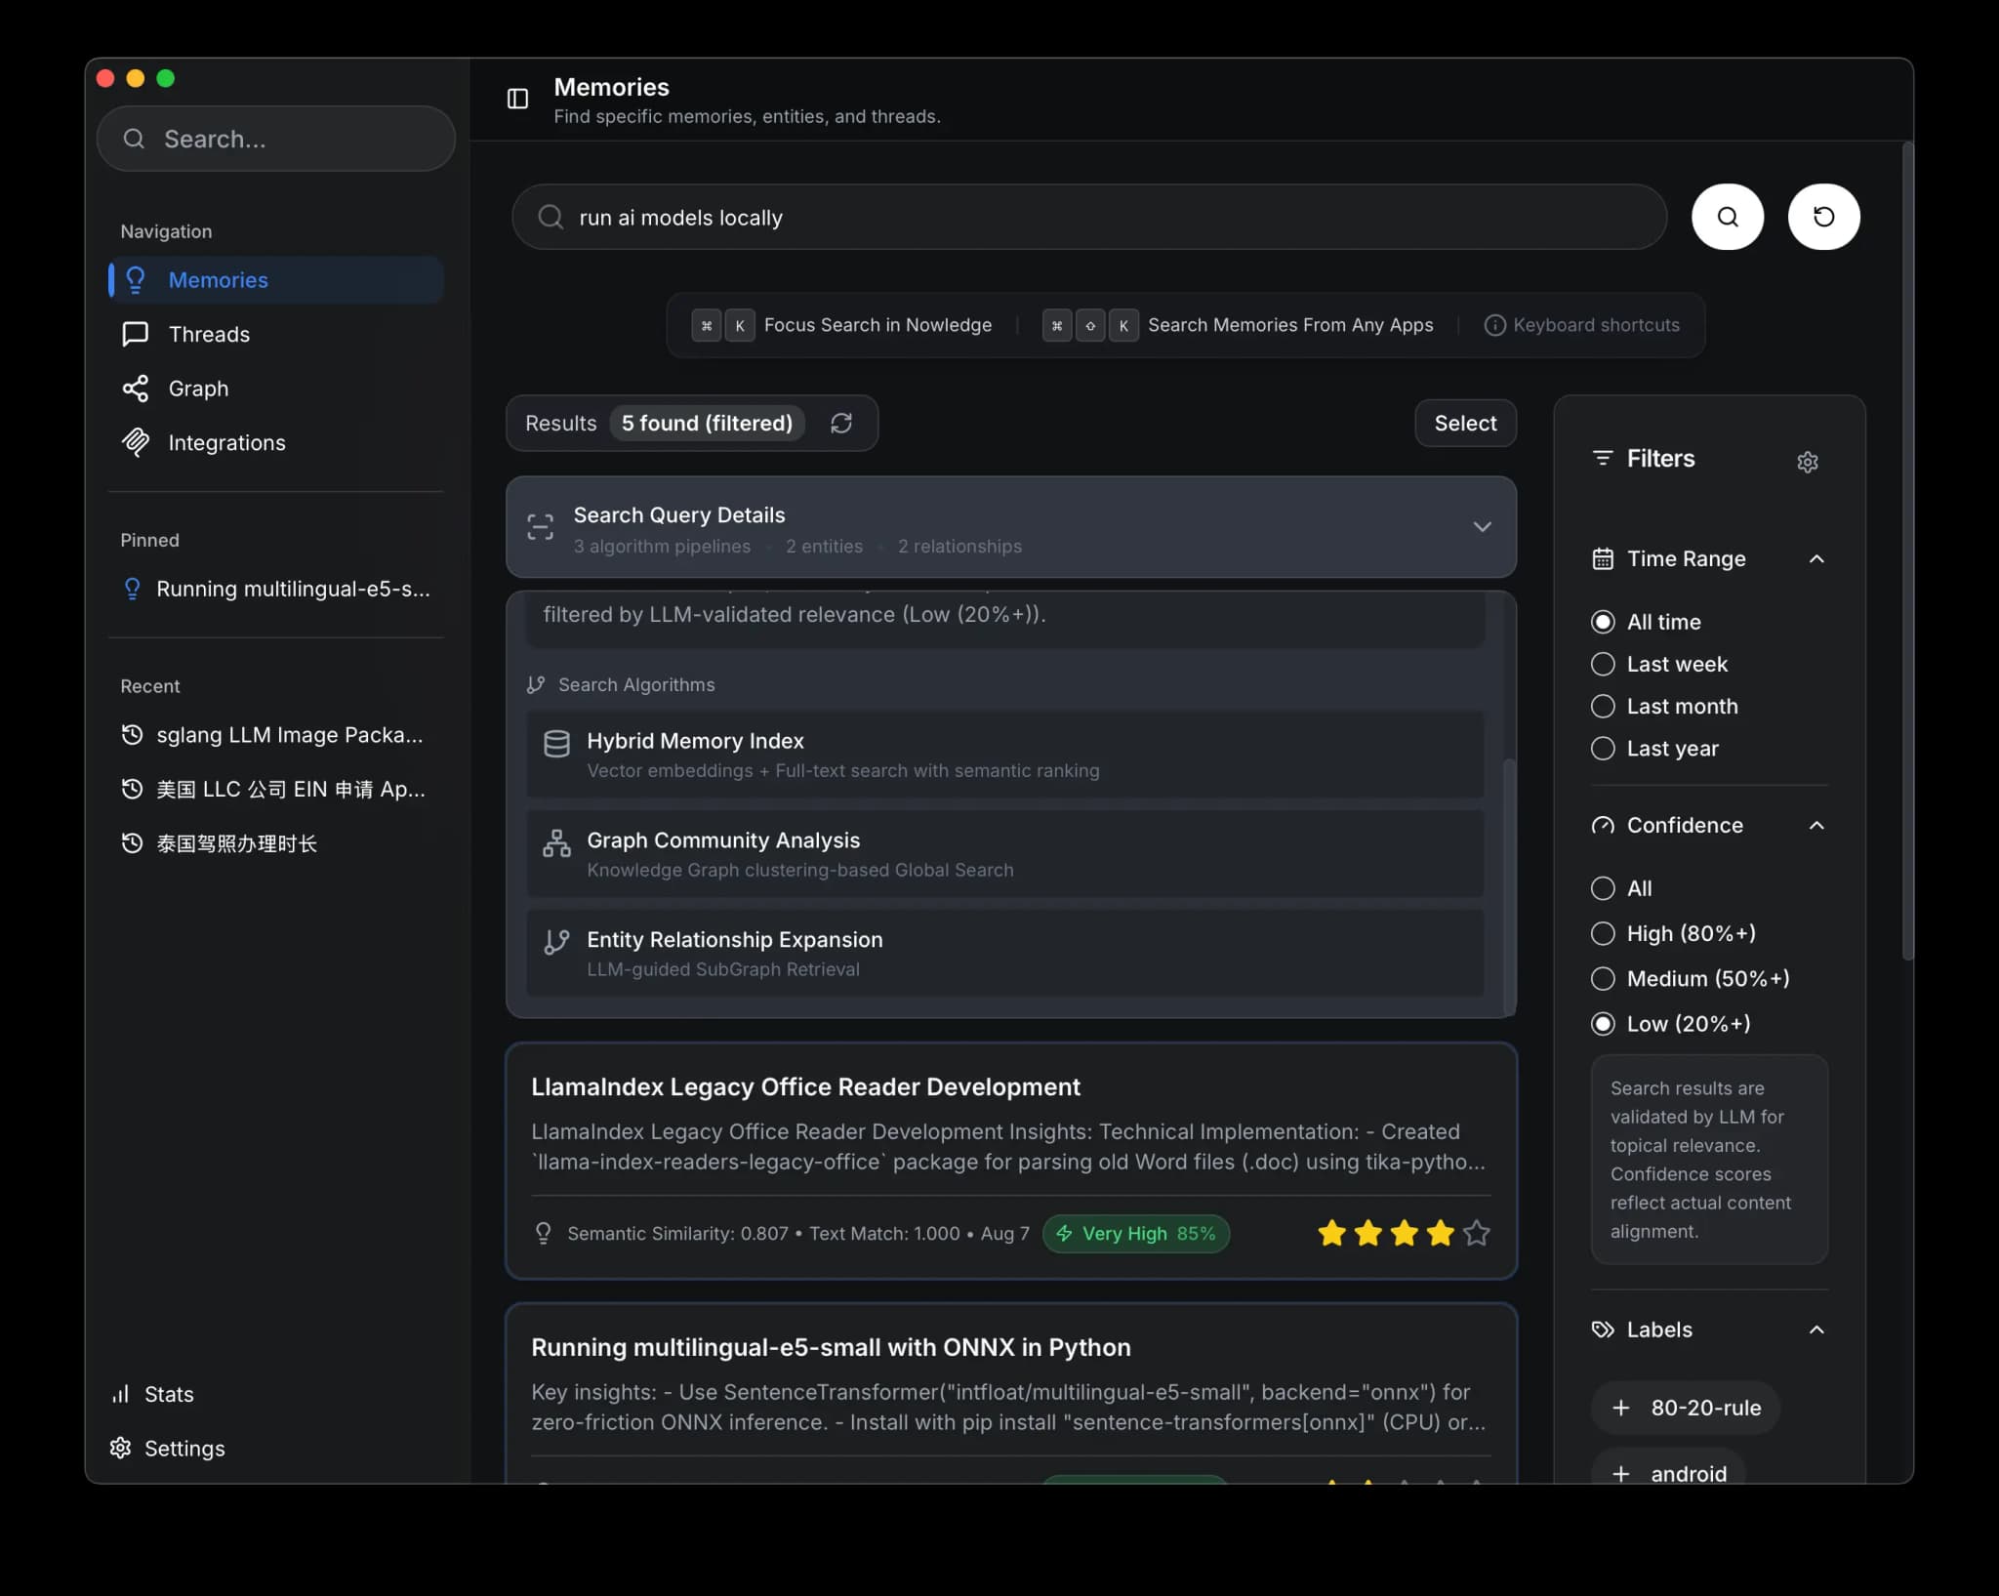Select Medium (50%+) confidence option

tap(1603, 978)
